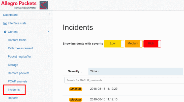Open Packet ring buffer page
Image resolution: width=184 pixels, height=102 pixels.
point(19,57)
